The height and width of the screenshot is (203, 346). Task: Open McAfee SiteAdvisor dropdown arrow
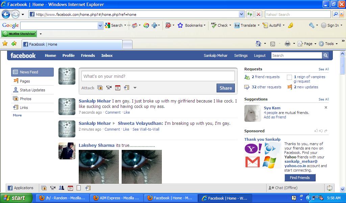pos(41,34)
